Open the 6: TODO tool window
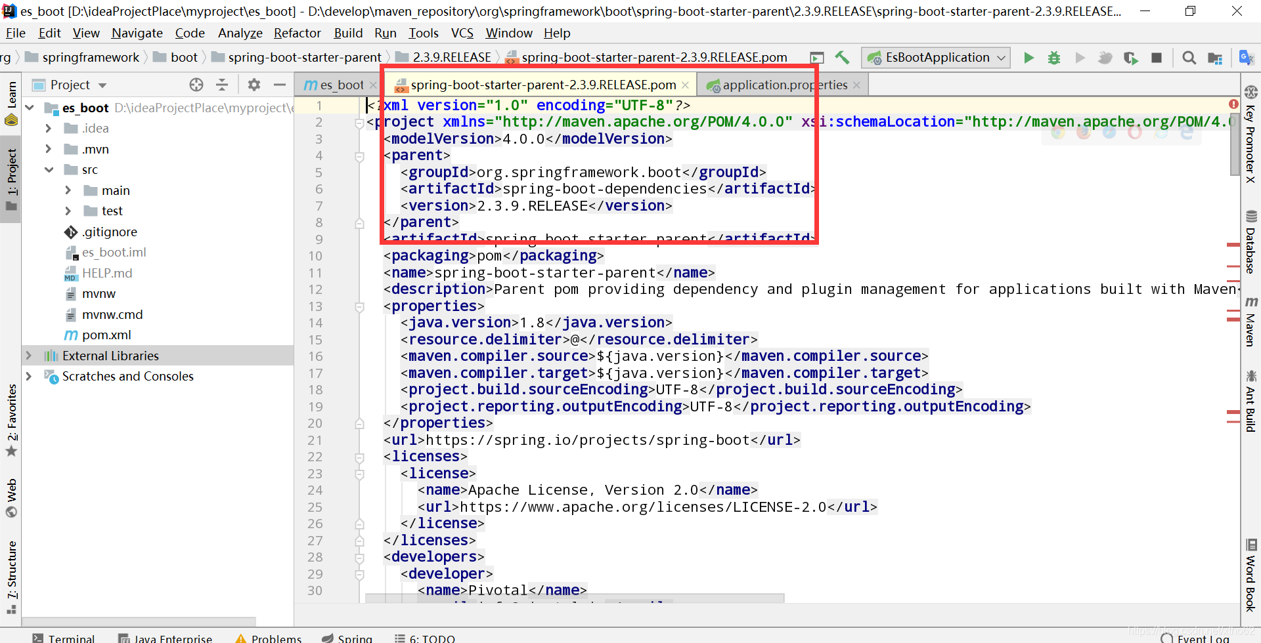Image resolution: width=1261 pixels, height=643 pixels. [x=425, y=638]
